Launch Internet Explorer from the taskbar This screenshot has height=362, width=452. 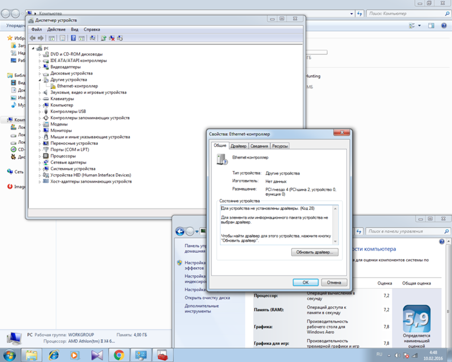coord(54,355)
